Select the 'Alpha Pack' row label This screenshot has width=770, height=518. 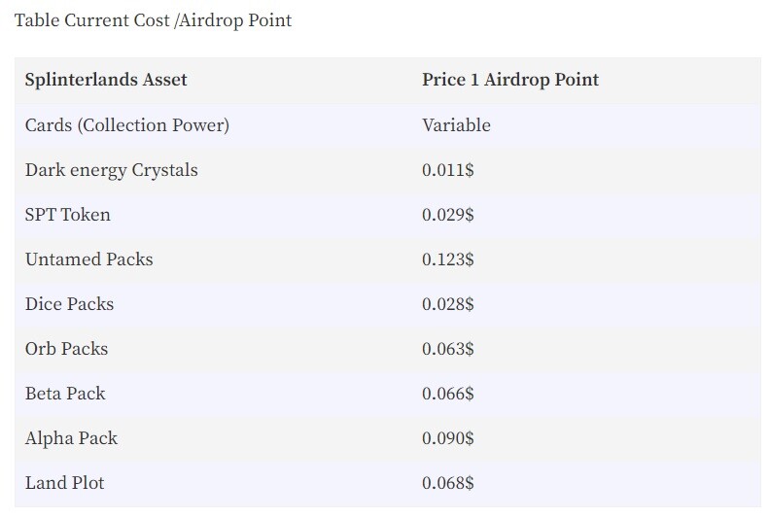(71, 438)
